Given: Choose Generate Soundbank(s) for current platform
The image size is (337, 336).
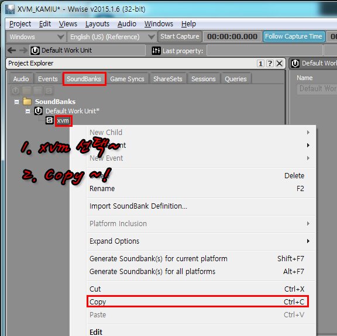Looking at the screenshot, I should 201,259.
